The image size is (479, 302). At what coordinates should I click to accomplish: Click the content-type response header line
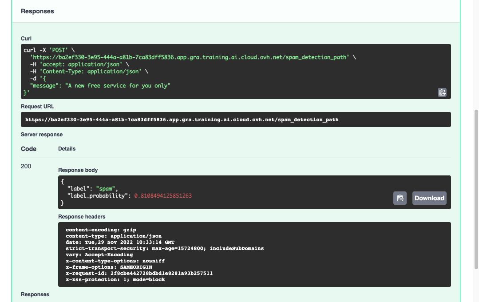(114, 236)
